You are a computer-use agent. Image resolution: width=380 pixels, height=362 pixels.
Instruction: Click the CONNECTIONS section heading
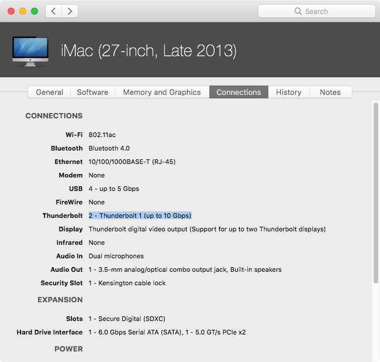click(x=54, y=116)
